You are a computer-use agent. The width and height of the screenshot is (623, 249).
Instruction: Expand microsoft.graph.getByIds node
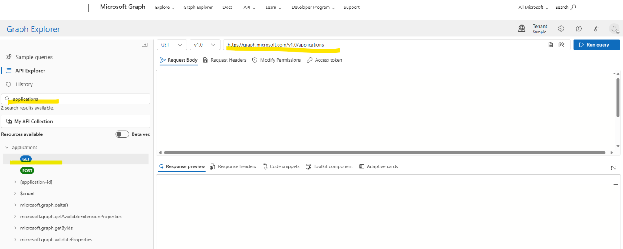pos(15,228)
